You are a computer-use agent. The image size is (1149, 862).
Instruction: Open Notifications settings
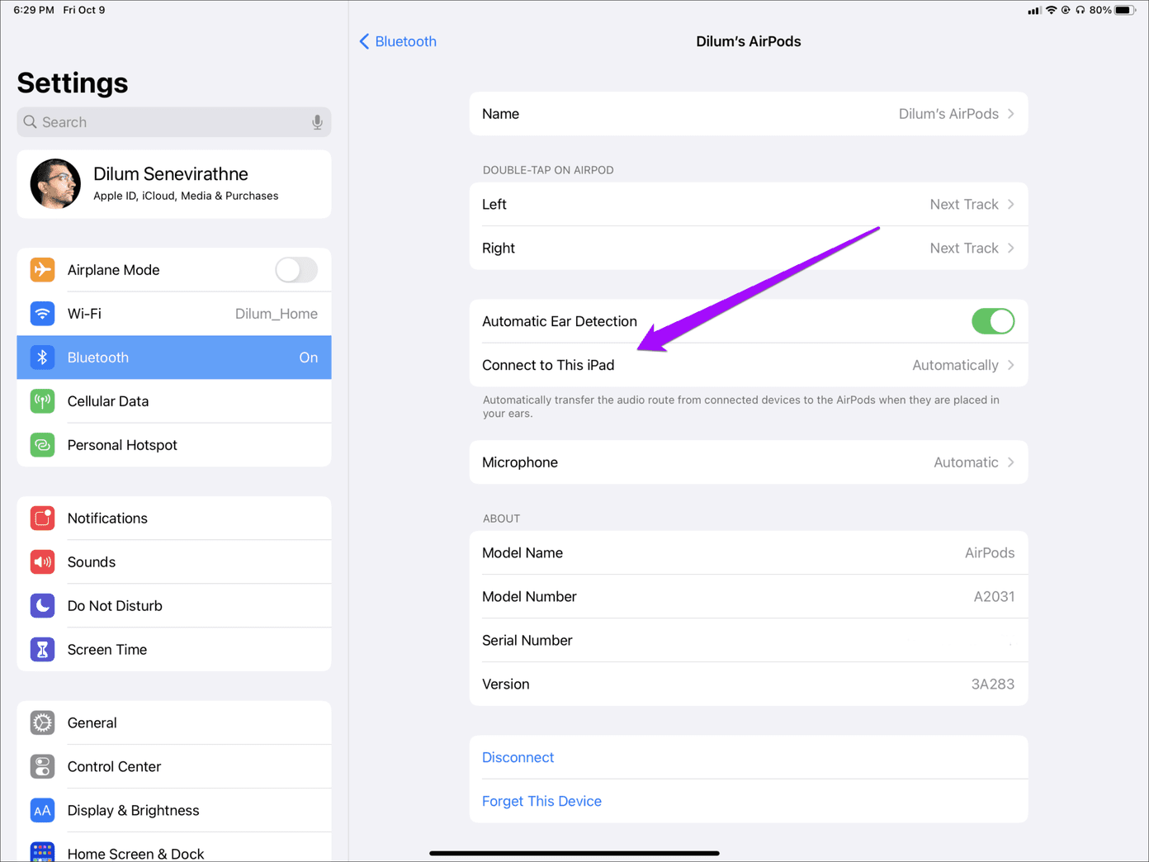coord(174,519)
